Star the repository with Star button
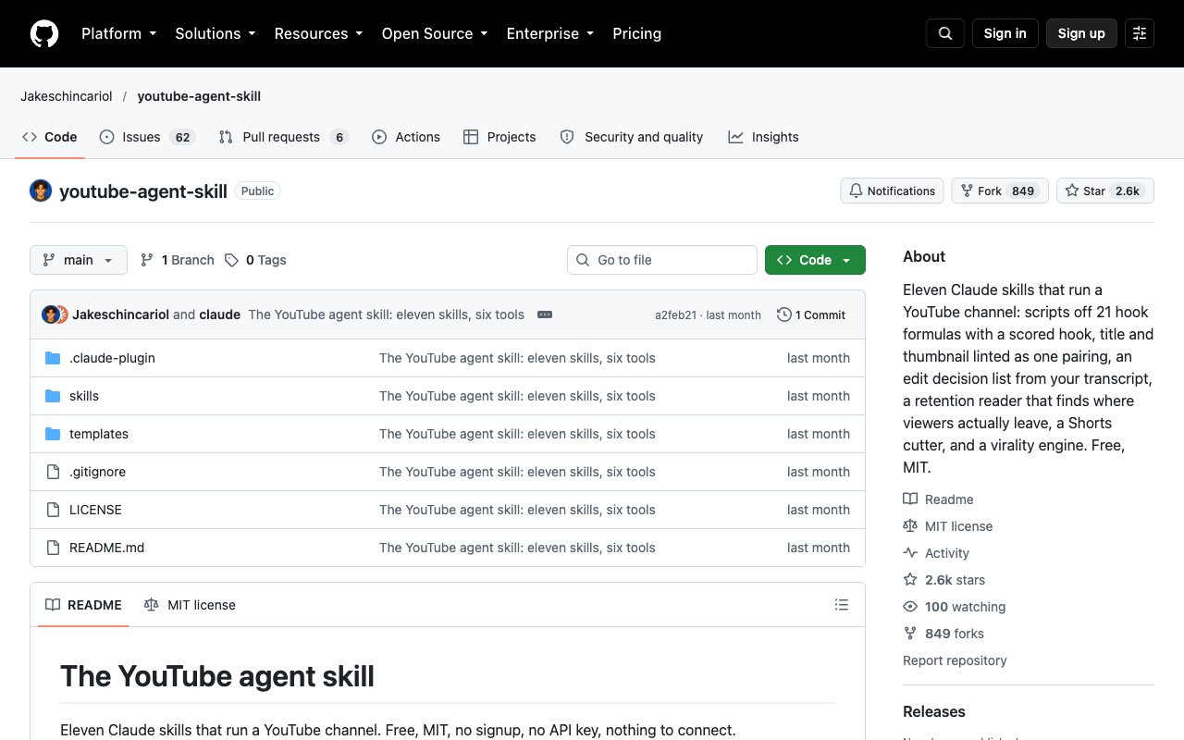Viewport: 1184px width, 740px height. 1105,191
